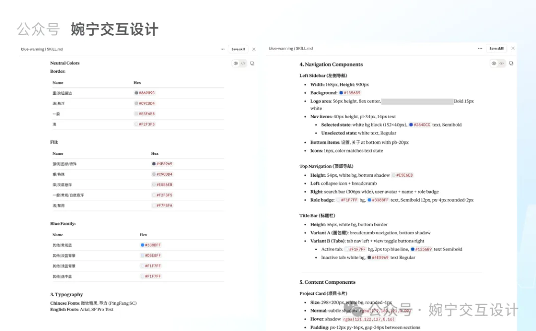Viewport: 536px width, 331px height.
Task: Select the #4E5969 chip in Fill table
Action: (x=162, y=164)
